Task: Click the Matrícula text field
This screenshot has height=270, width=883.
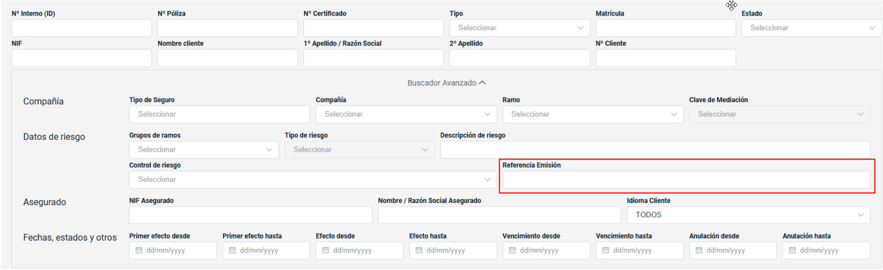Action: (665, 28)
